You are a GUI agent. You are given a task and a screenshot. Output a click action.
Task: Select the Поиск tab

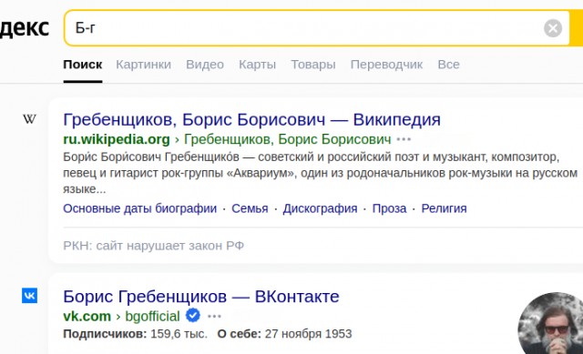tap(83, 65)
